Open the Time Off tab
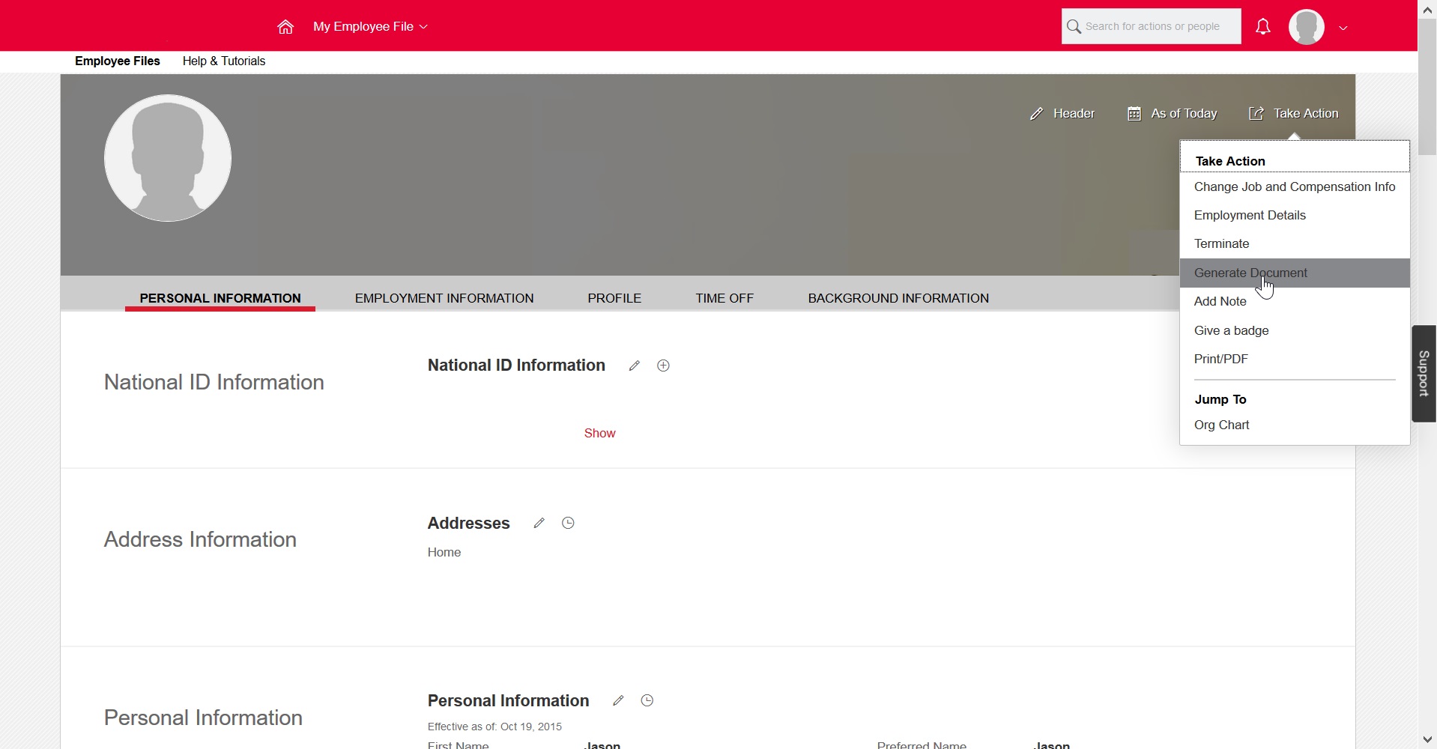1437x749 pixels. pos(724,298)
